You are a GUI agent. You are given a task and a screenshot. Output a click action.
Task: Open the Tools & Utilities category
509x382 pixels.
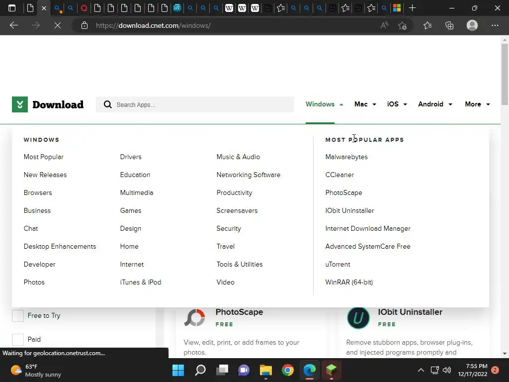click(240, 265)
